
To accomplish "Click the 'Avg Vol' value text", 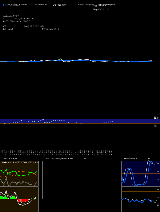I will pos(102,6).
